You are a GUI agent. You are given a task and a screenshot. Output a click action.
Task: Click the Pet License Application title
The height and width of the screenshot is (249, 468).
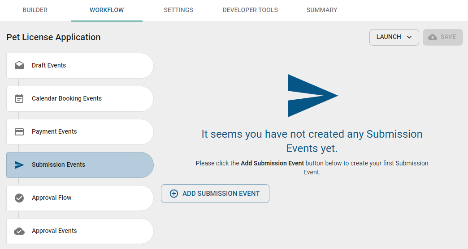point(53,37)
